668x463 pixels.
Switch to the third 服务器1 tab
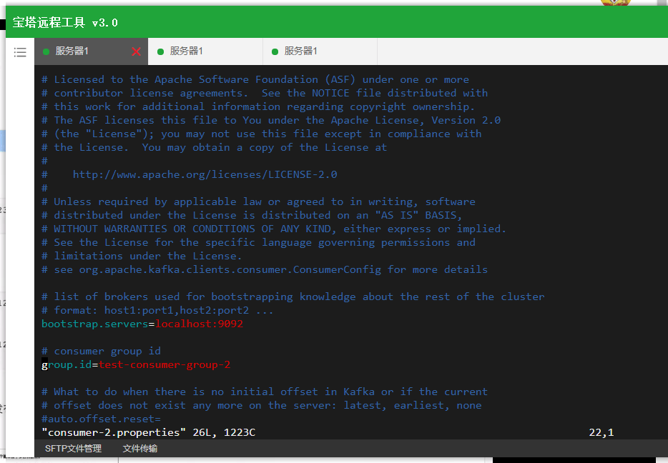[301, 51]
